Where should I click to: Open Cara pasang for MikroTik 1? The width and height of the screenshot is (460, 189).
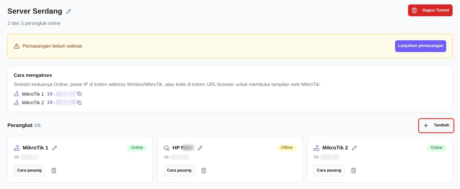[29, 170]
